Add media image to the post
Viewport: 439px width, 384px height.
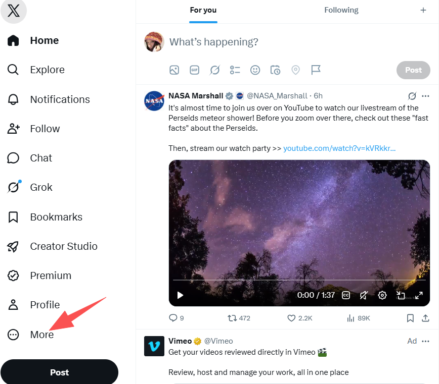tap(174, 70)
